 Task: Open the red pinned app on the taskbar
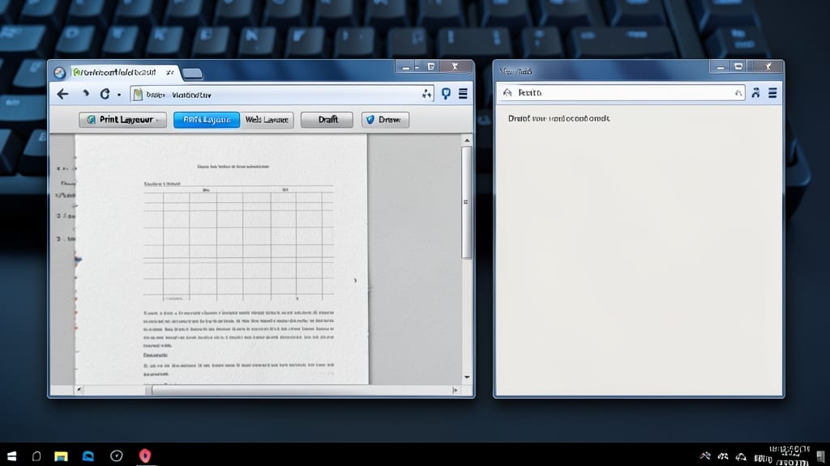[145, 455]
